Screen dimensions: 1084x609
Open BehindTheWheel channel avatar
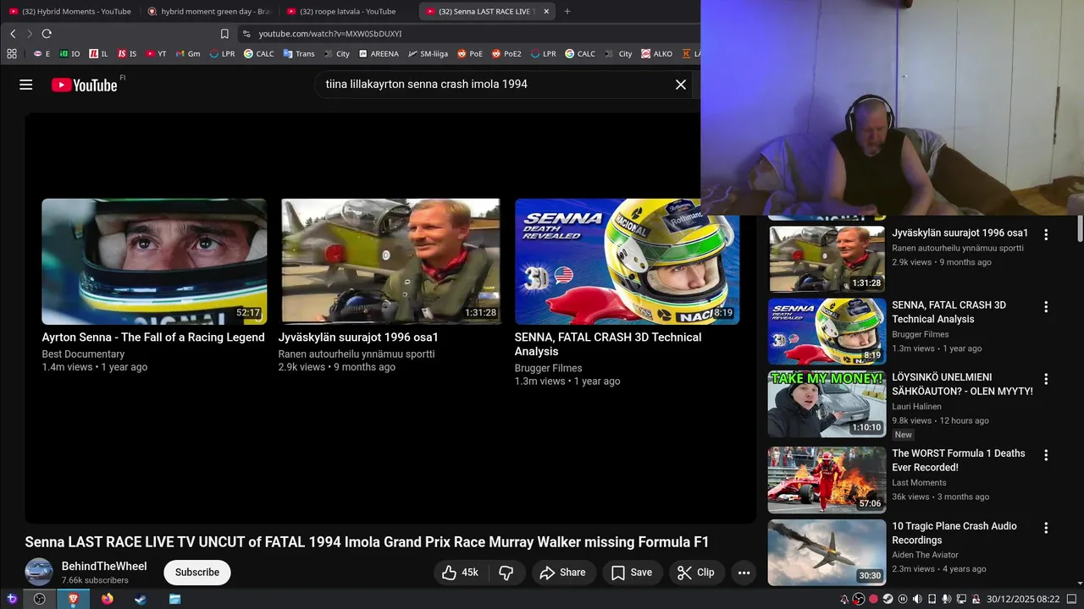point(39,573)
